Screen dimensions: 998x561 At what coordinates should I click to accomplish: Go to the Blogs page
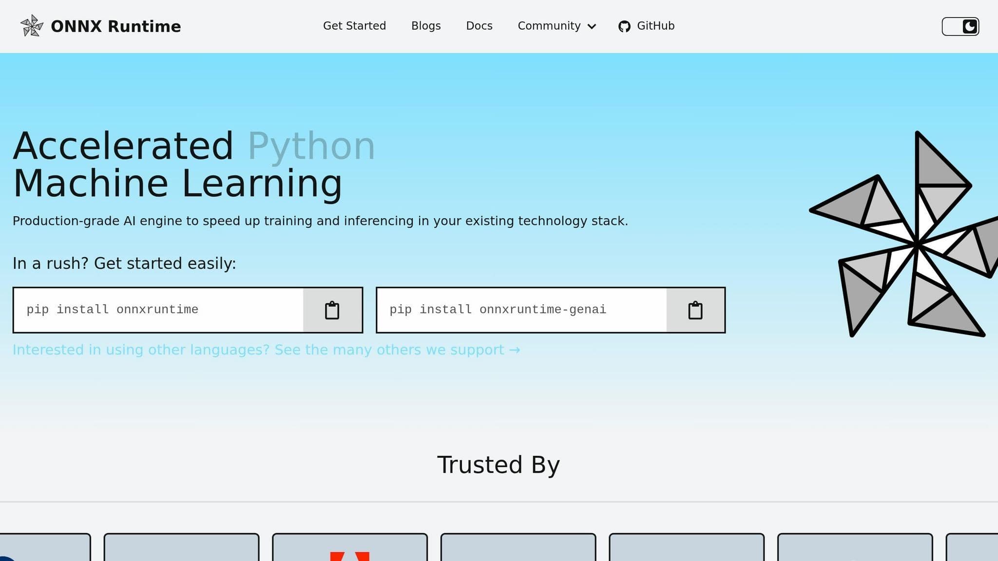click(426, 26)
